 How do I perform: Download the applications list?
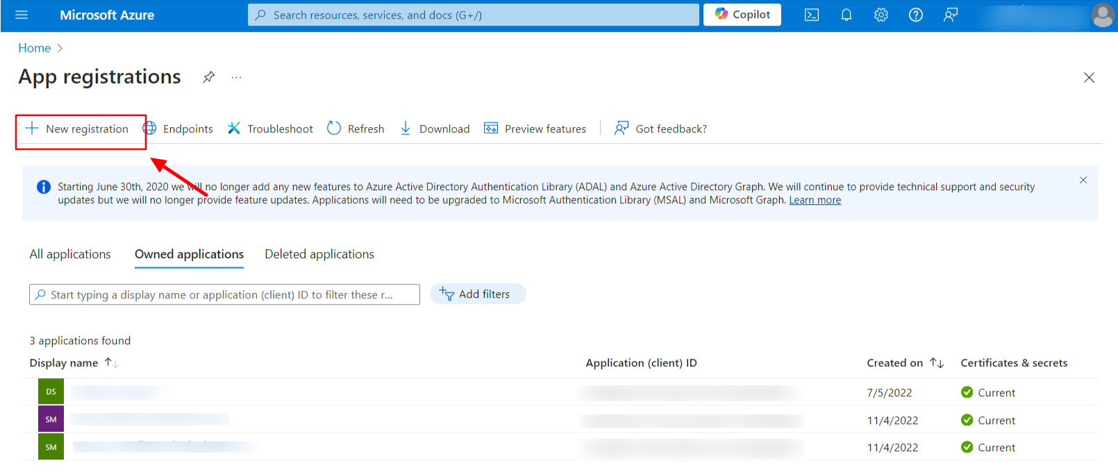pyautogui.click(x=435, y=128)
